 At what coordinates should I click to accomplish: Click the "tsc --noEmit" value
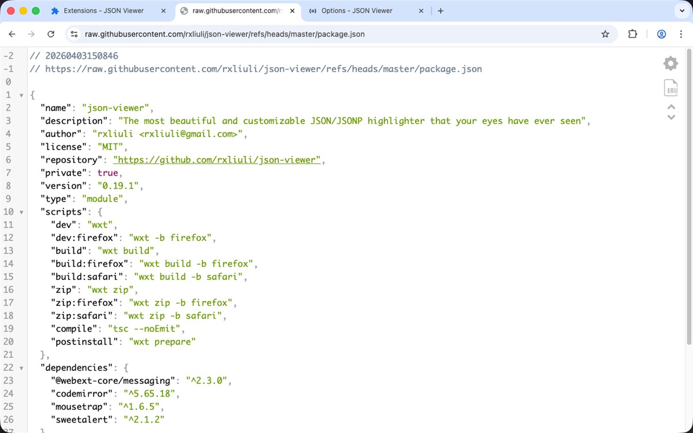tap(145, 329)
